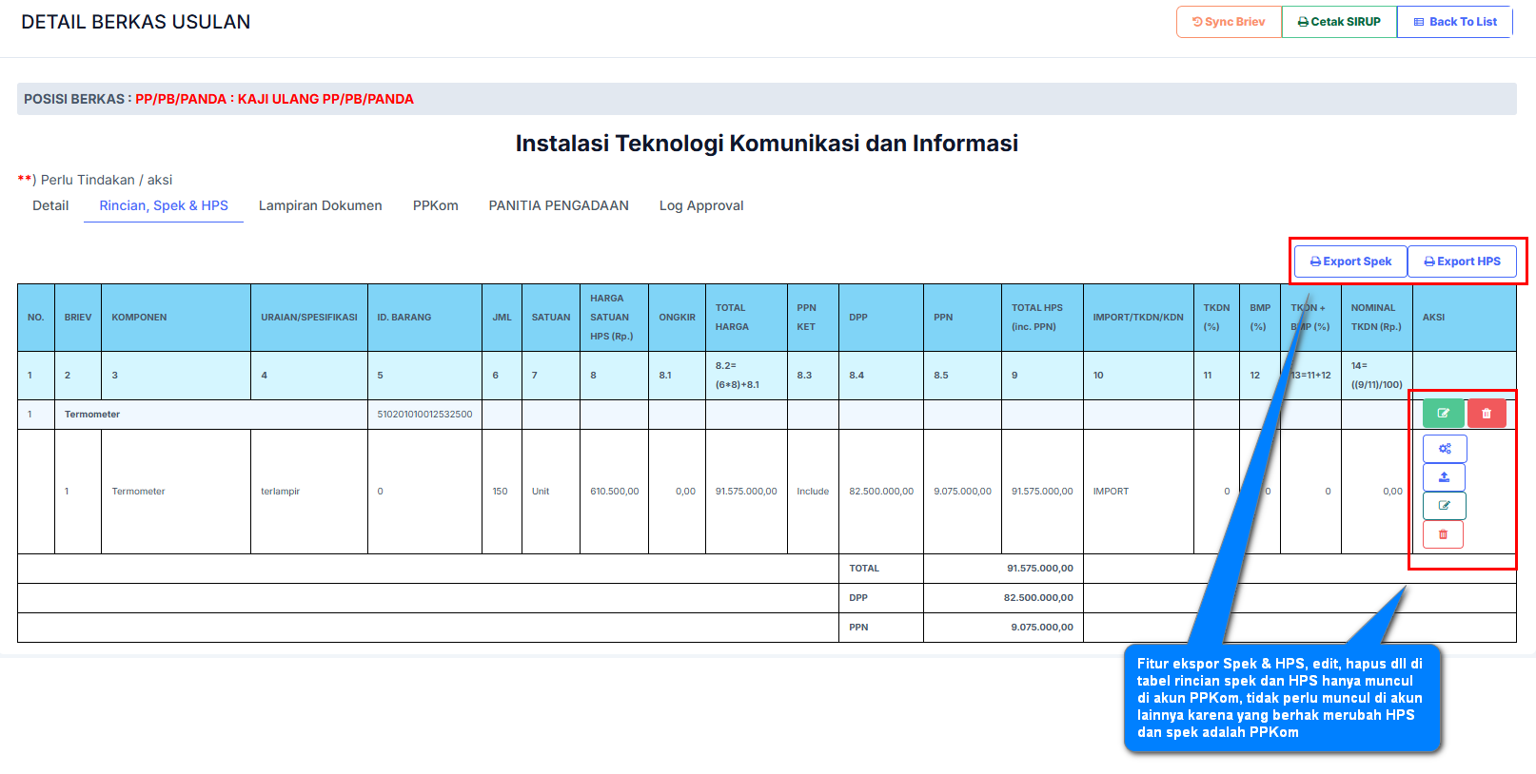Switch to the PPKom tab
This screenshot has height=774, width=1536.
[435, 205]
